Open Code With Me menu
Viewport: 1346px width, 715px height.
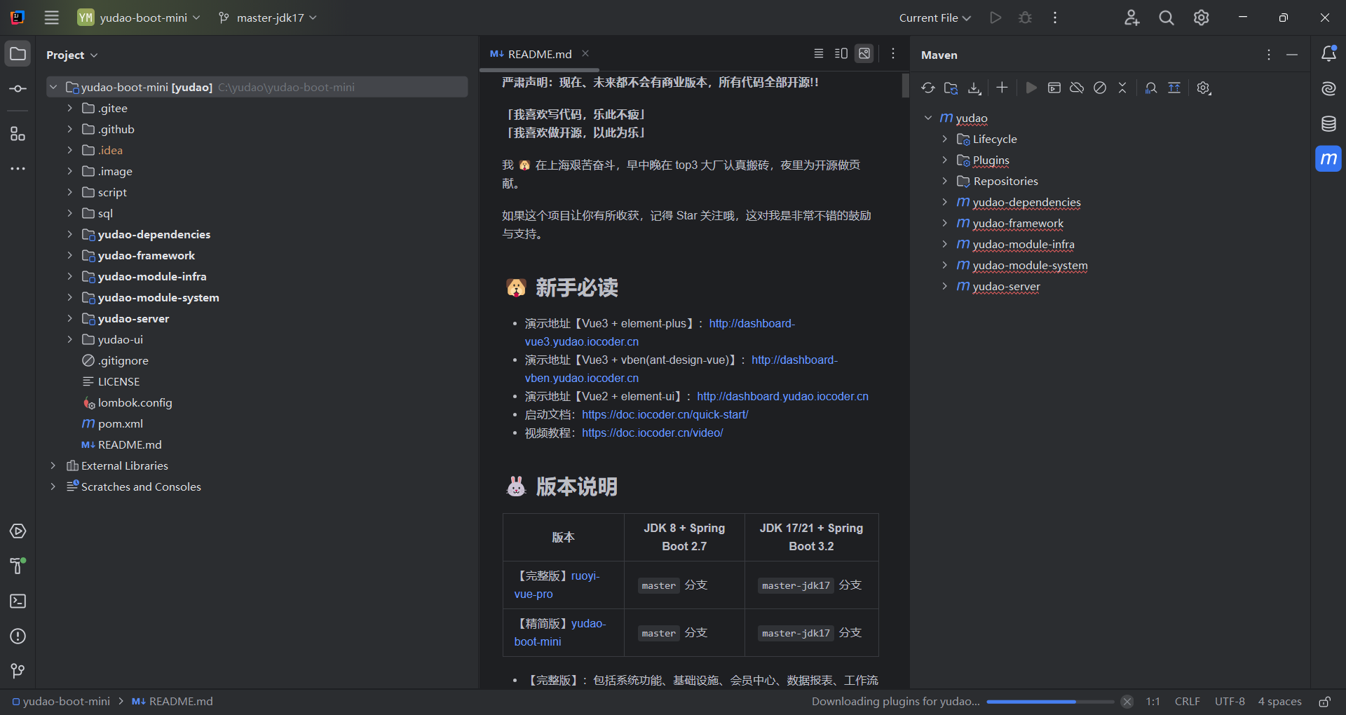[x=1131, y=18]
